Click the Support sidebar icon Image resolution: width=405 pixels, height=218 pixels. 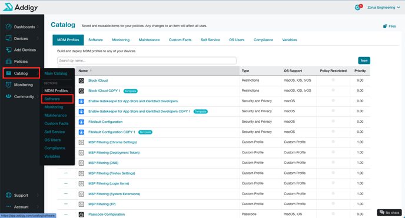[x=8, y=195]
